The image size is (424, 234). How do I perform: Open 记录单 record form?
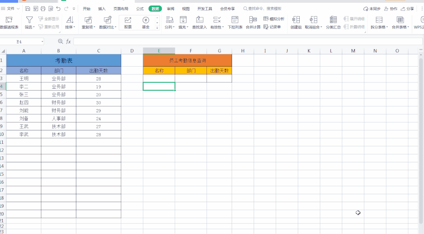pyautogui.click(x=272, y=27)
